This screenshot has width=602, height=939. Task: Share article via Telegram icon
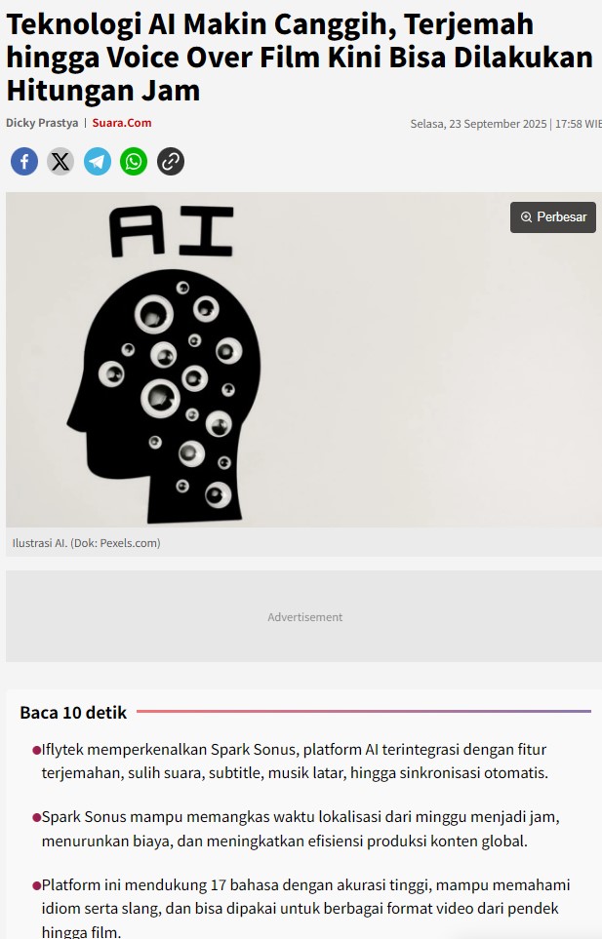click(97, 162)
